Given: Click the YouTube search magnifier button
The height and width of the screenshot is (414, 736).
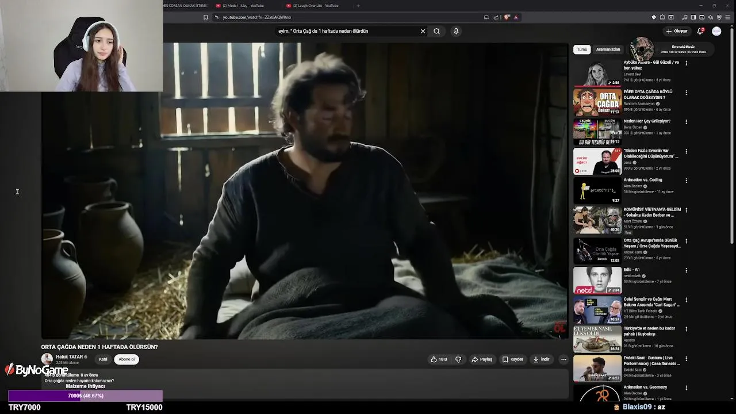Looking at the screenshot, I should tap(436, 31).
